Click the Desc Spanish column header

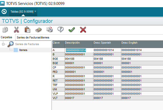click(107, 44)
